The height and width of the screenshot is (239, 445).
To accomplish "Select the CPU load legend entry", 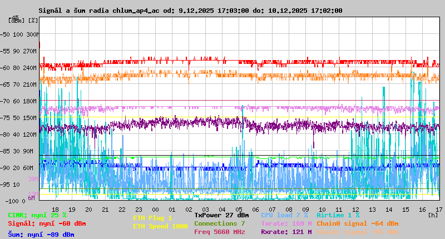I will click(285, 215).
